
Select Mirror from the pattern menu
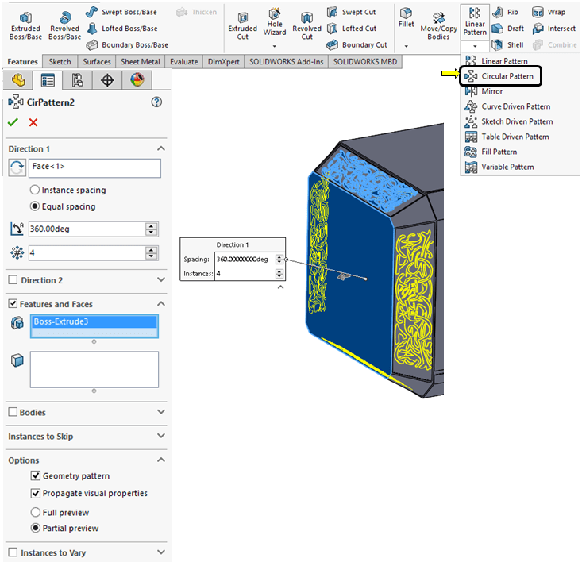click(x=491, y=91)
